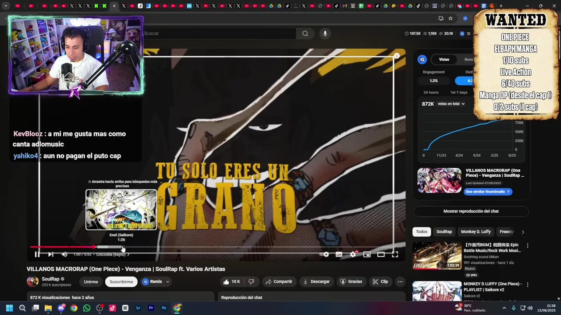Image resolution: width=561 pixels, height=315 pixels.
Task: Select the Vistas tab in the IQ panel
Action: coord(444,59)
